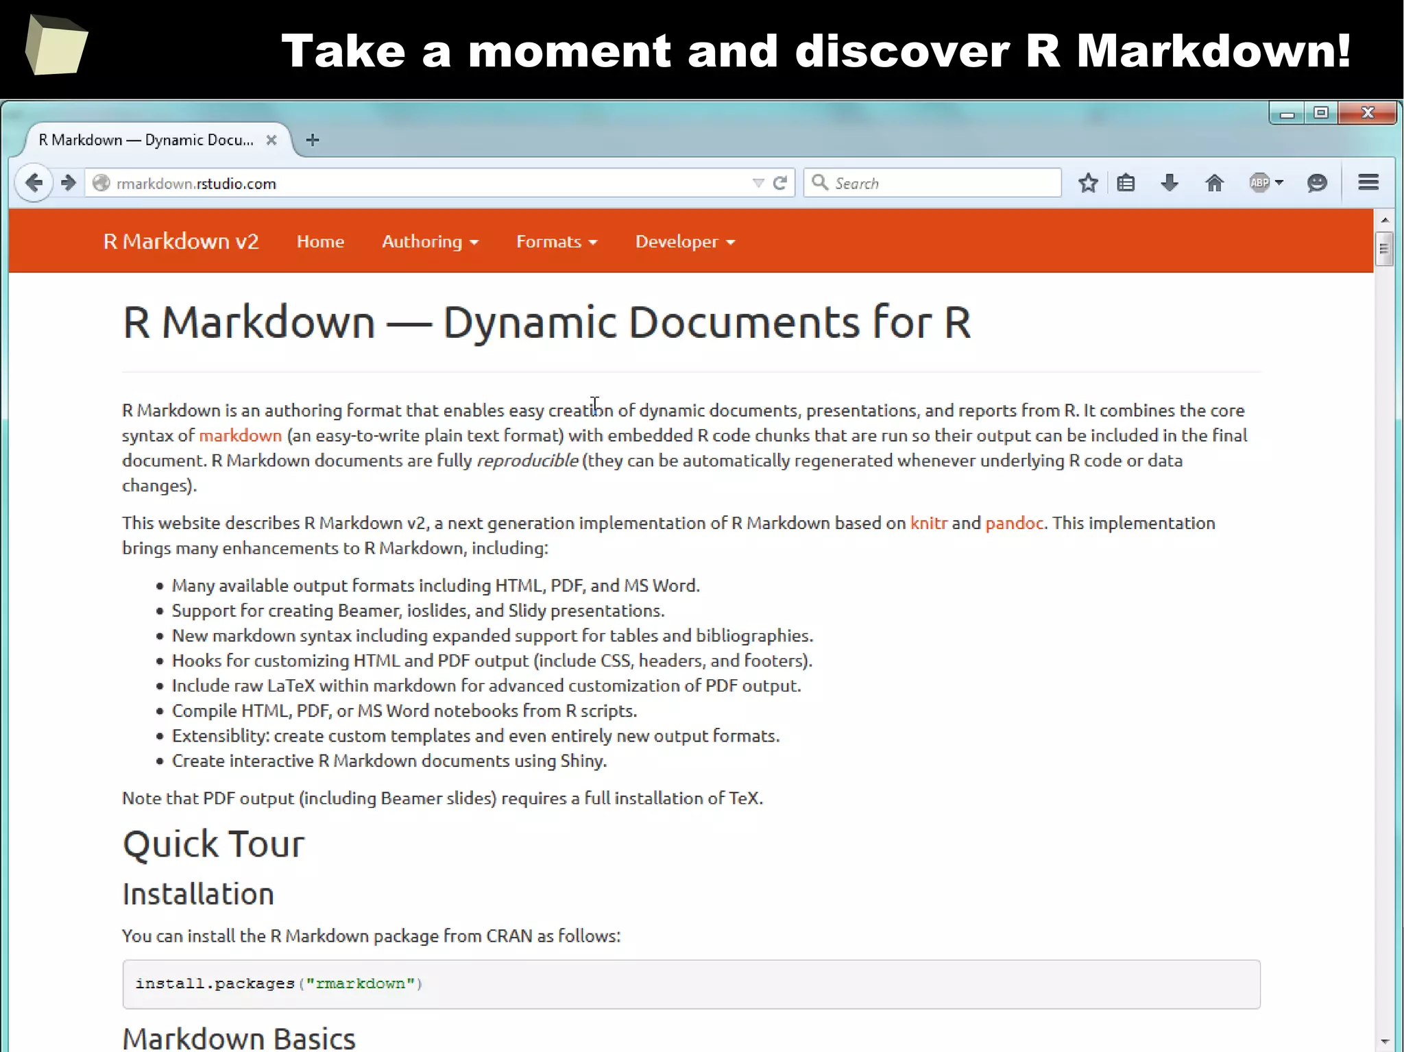The height and width of the screenshot is (1052, 1404).
Task: Open the hamburger menu icon
Action: (1368, 182)
